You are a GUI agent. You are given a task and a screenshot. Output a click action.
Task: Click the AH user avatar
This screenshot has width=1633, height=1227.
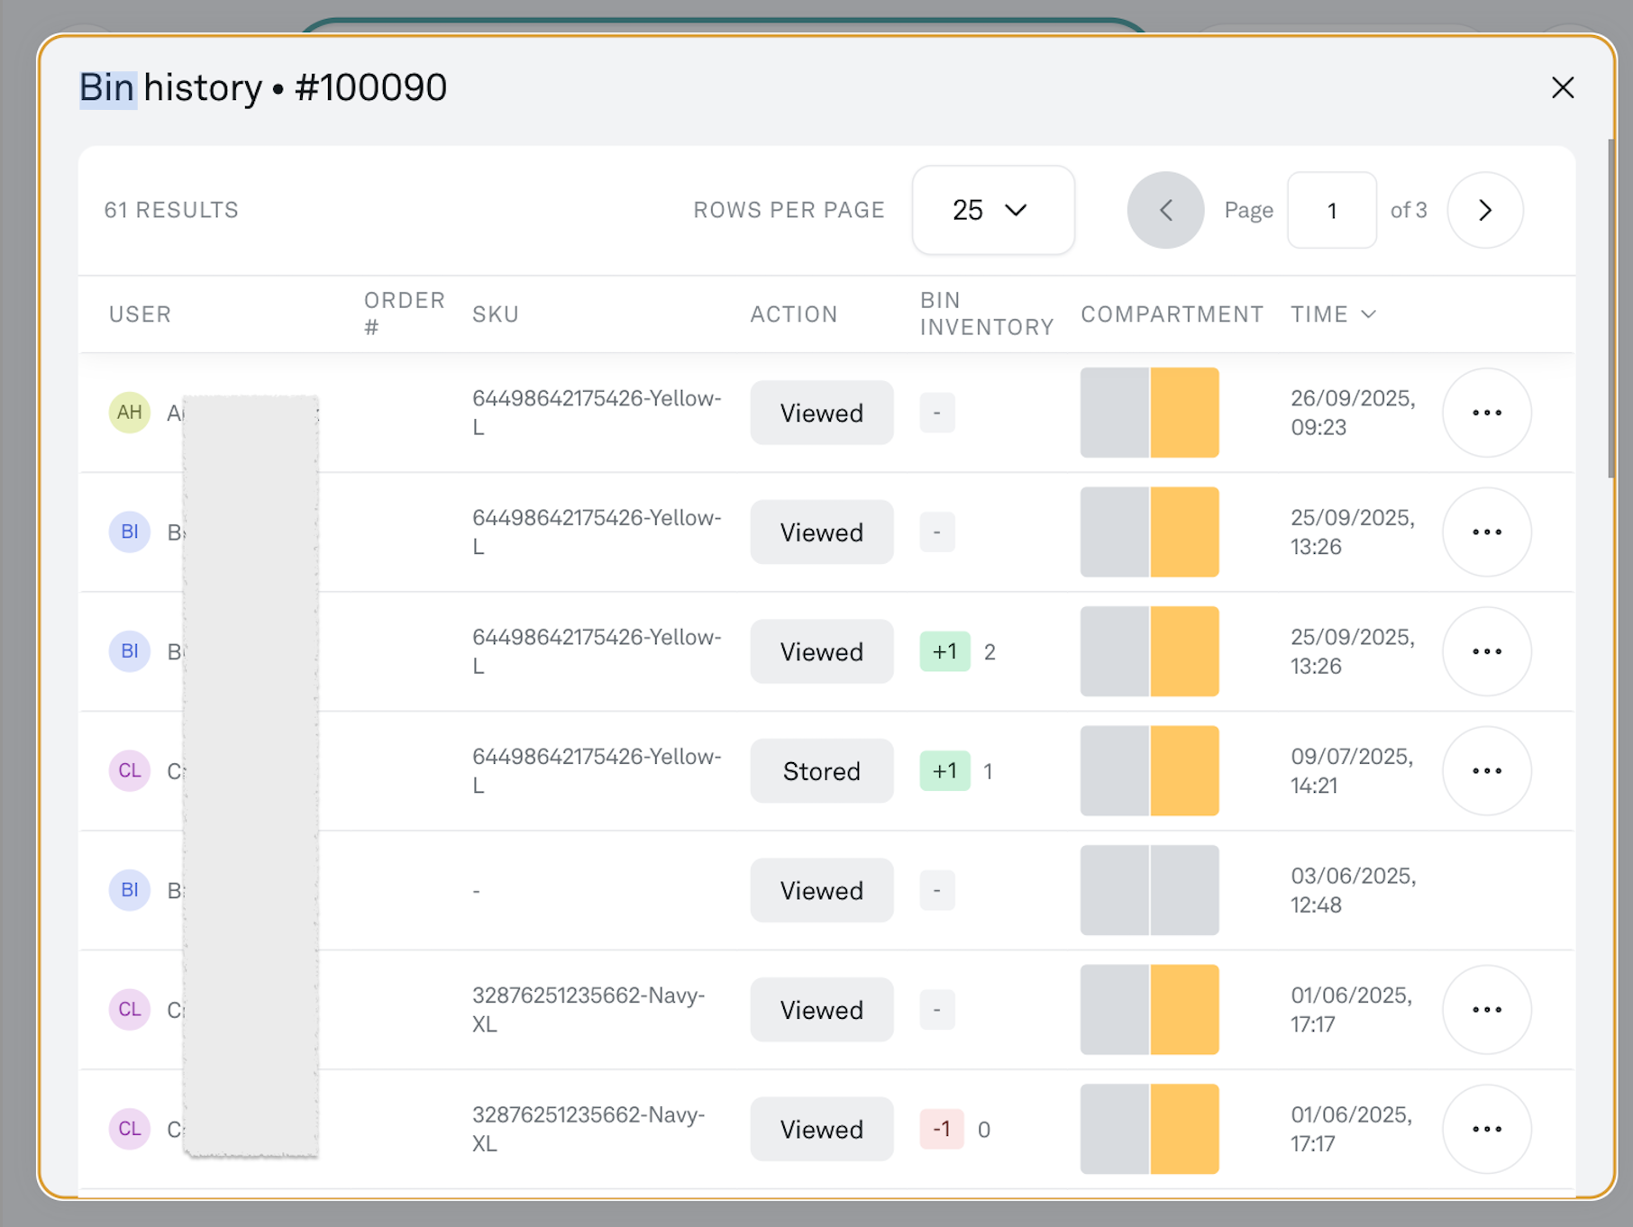[x=130, y=413]
